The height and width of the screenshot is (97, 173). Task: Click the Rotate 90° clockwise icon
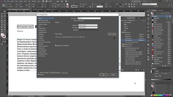(53, 4)
